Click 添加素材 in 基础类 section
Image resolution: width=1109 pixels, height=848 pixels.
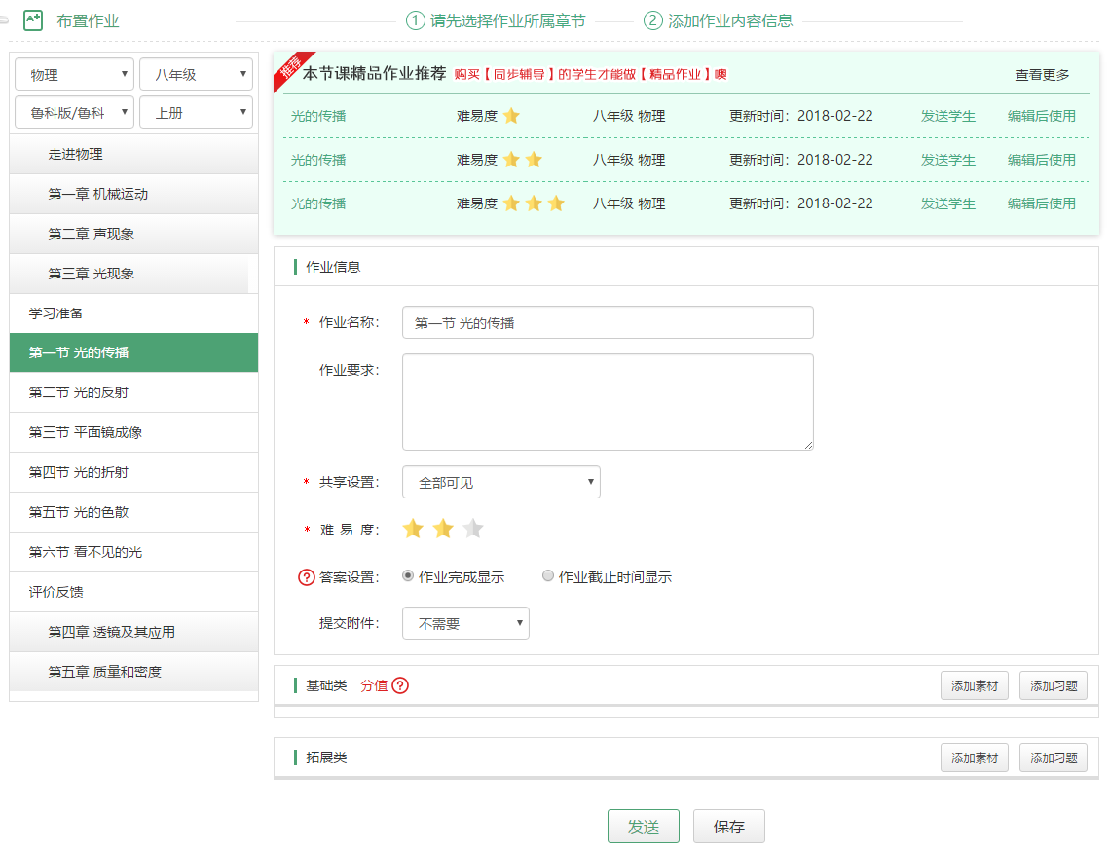[974, 685]
